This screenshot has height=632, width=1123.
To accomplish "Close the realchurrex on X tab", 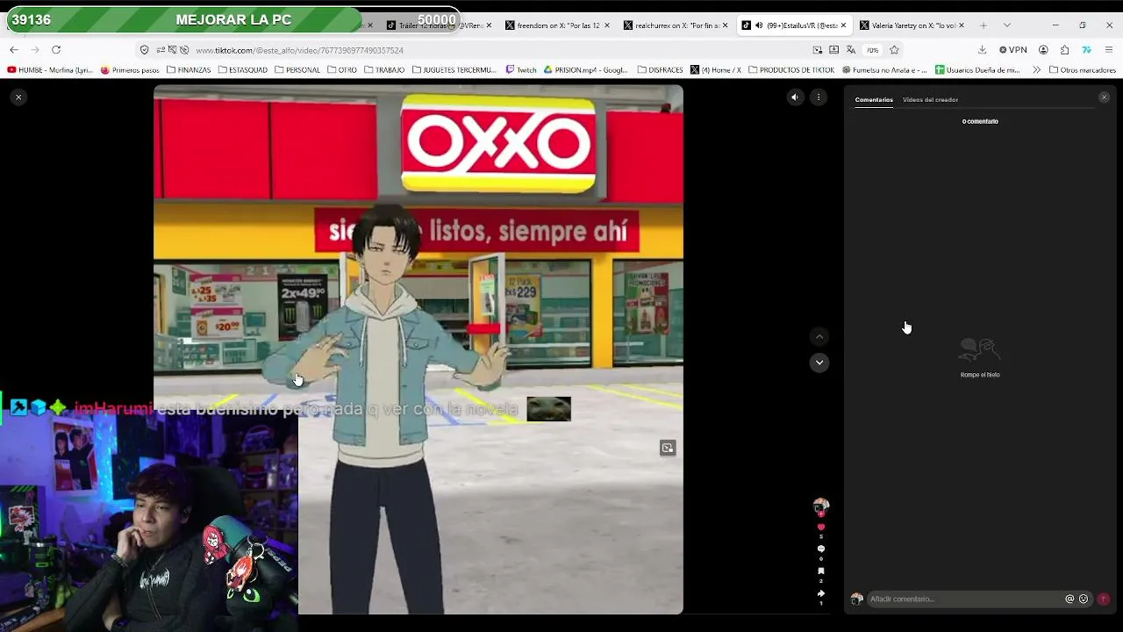I will [725, 25].
